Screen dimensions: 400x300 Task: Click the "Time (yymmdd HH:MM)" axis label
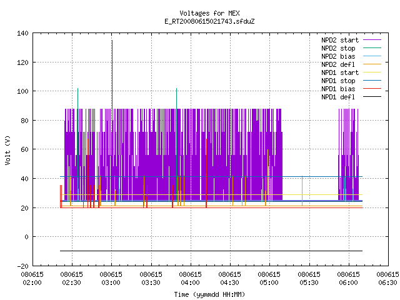(x=209, y=294)
